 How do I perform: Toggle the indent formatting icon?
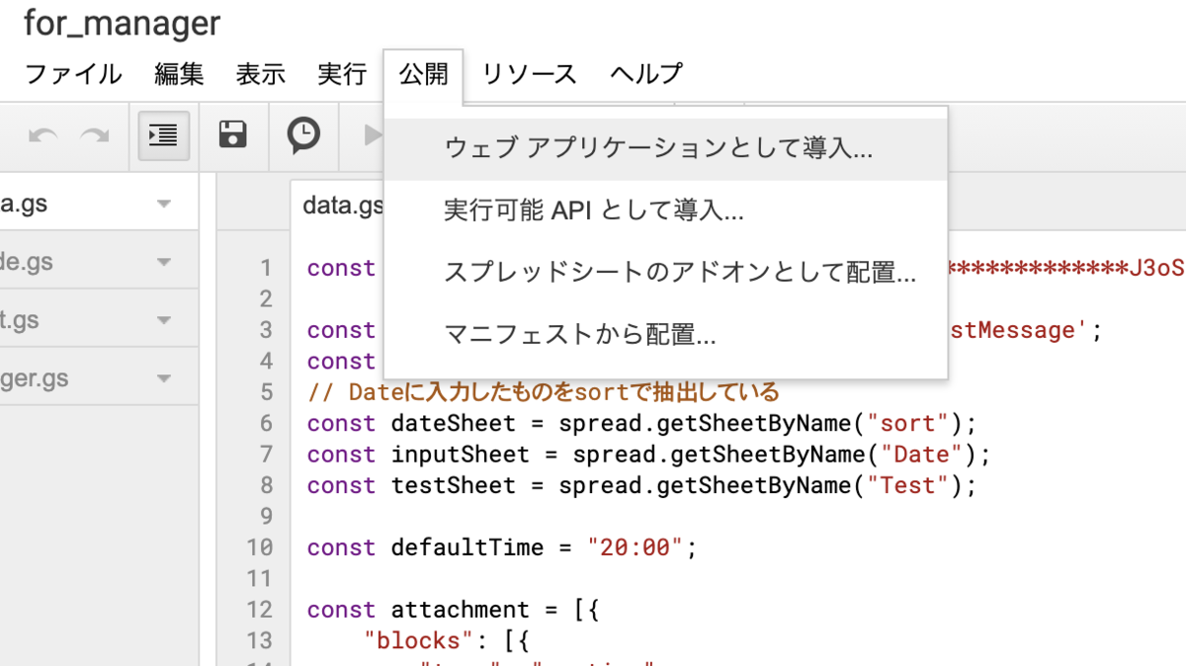pos(163,134)
